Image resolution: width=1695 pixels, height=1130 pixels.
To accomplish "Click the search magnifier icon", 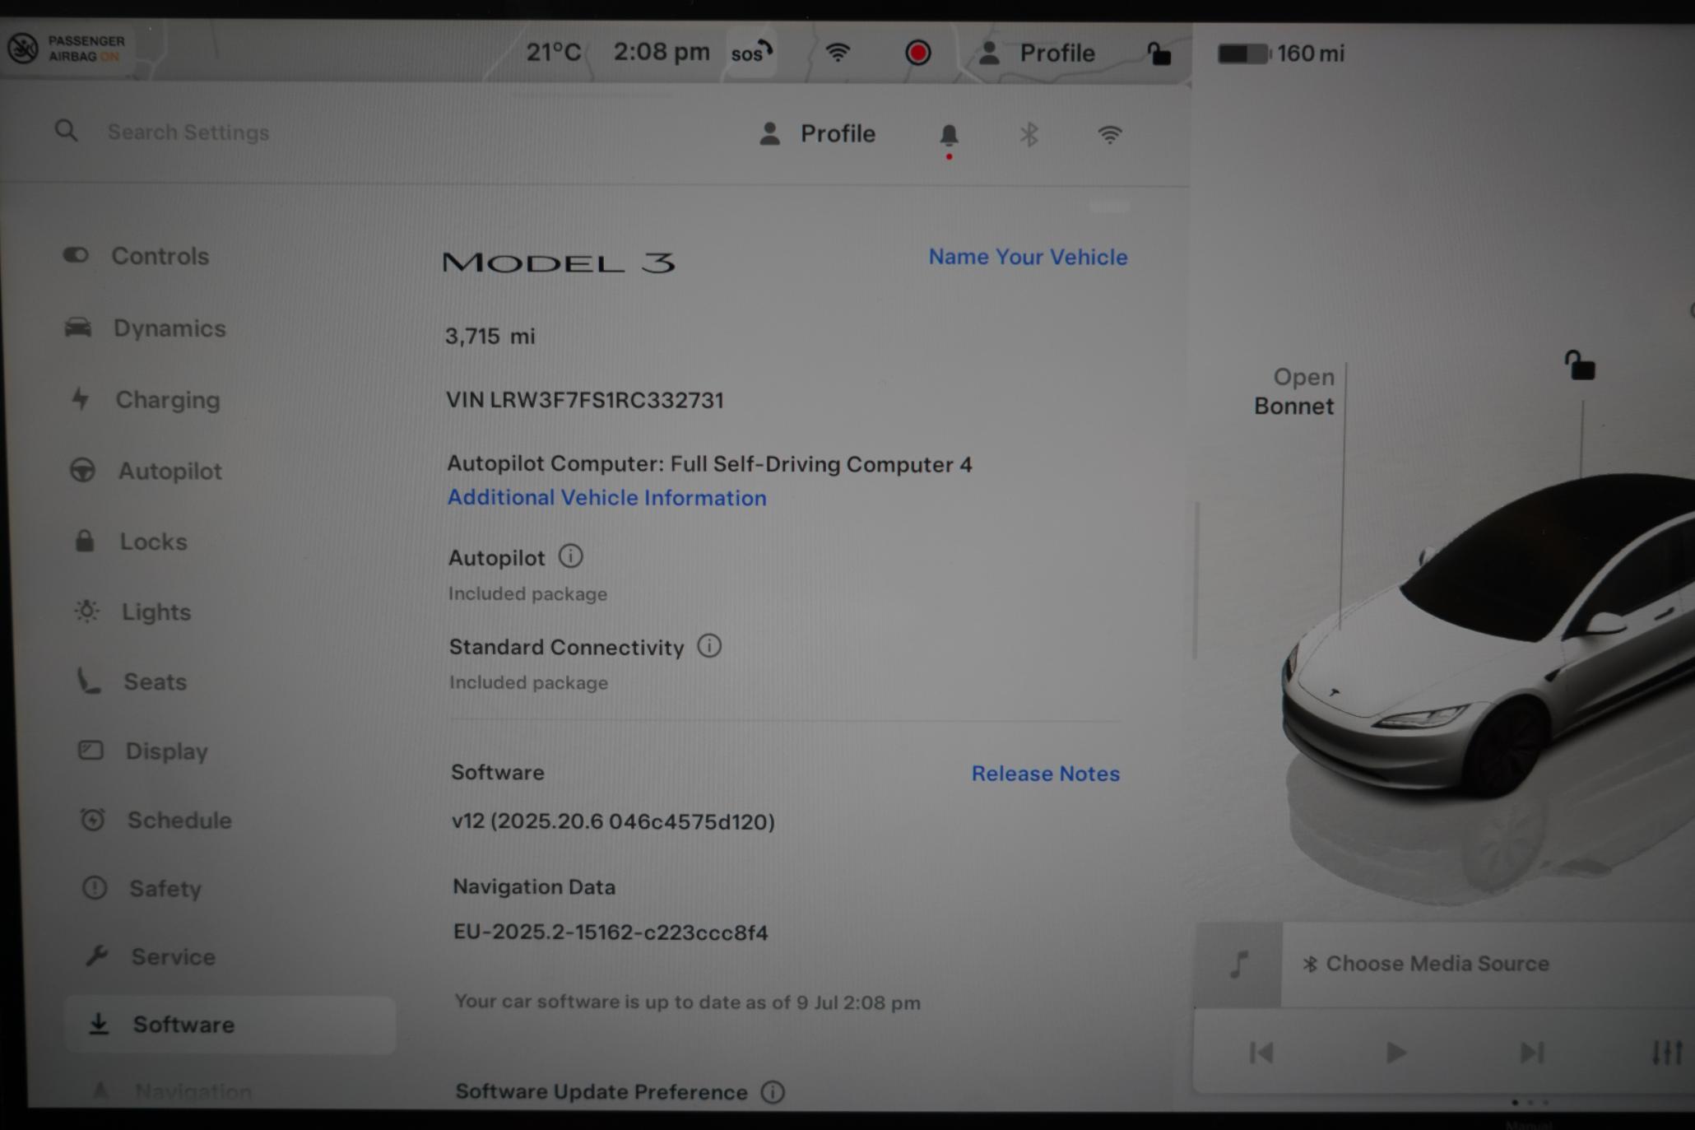I will (67, 131).
